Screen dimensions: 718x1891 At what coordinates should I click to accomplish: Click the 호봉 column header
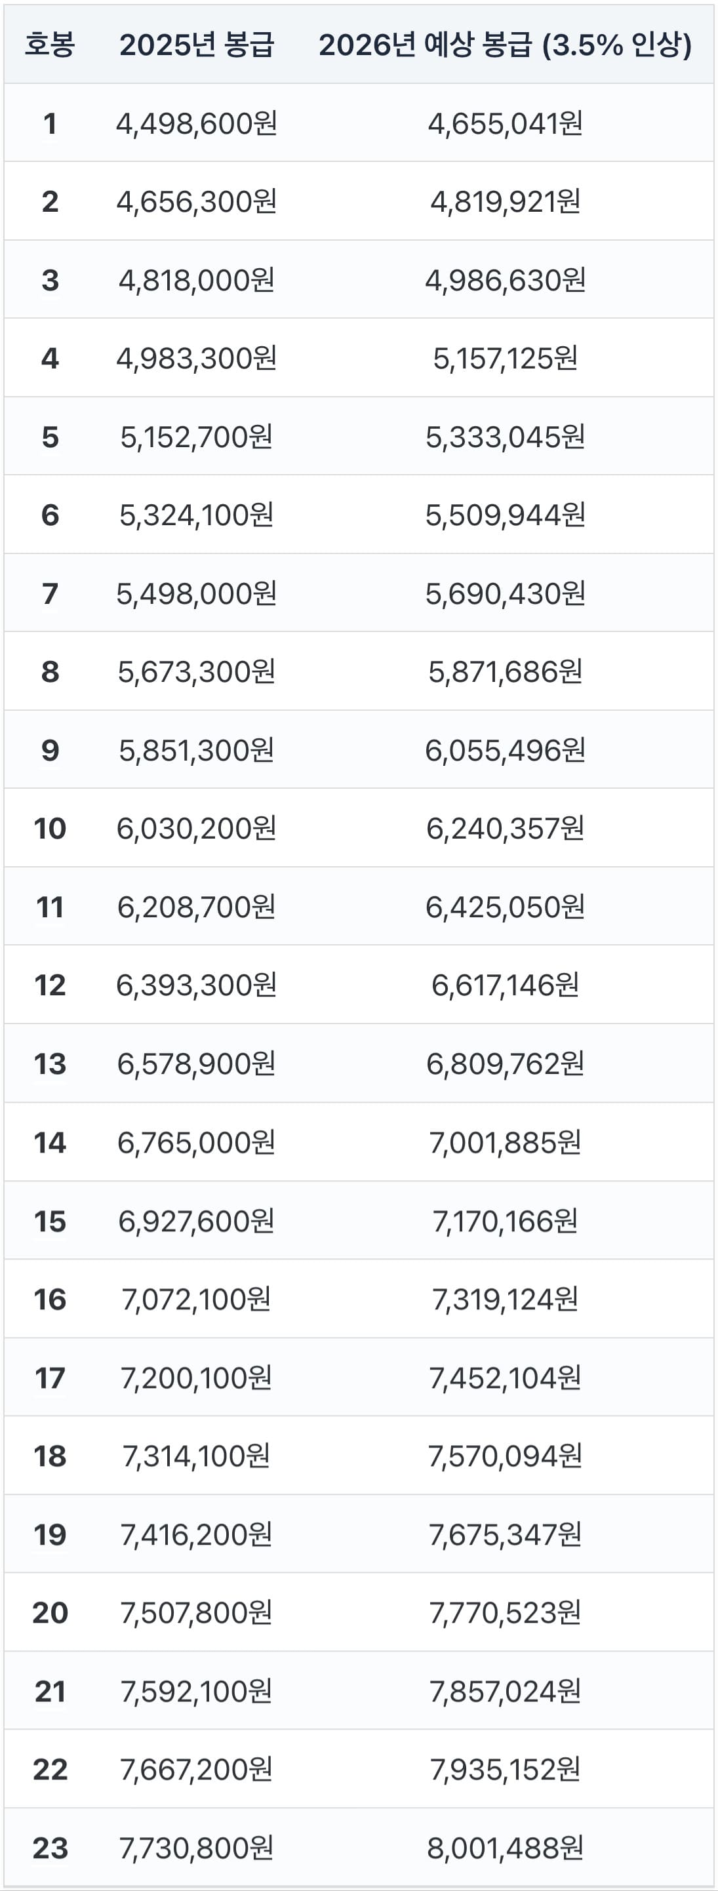point(49,45)
